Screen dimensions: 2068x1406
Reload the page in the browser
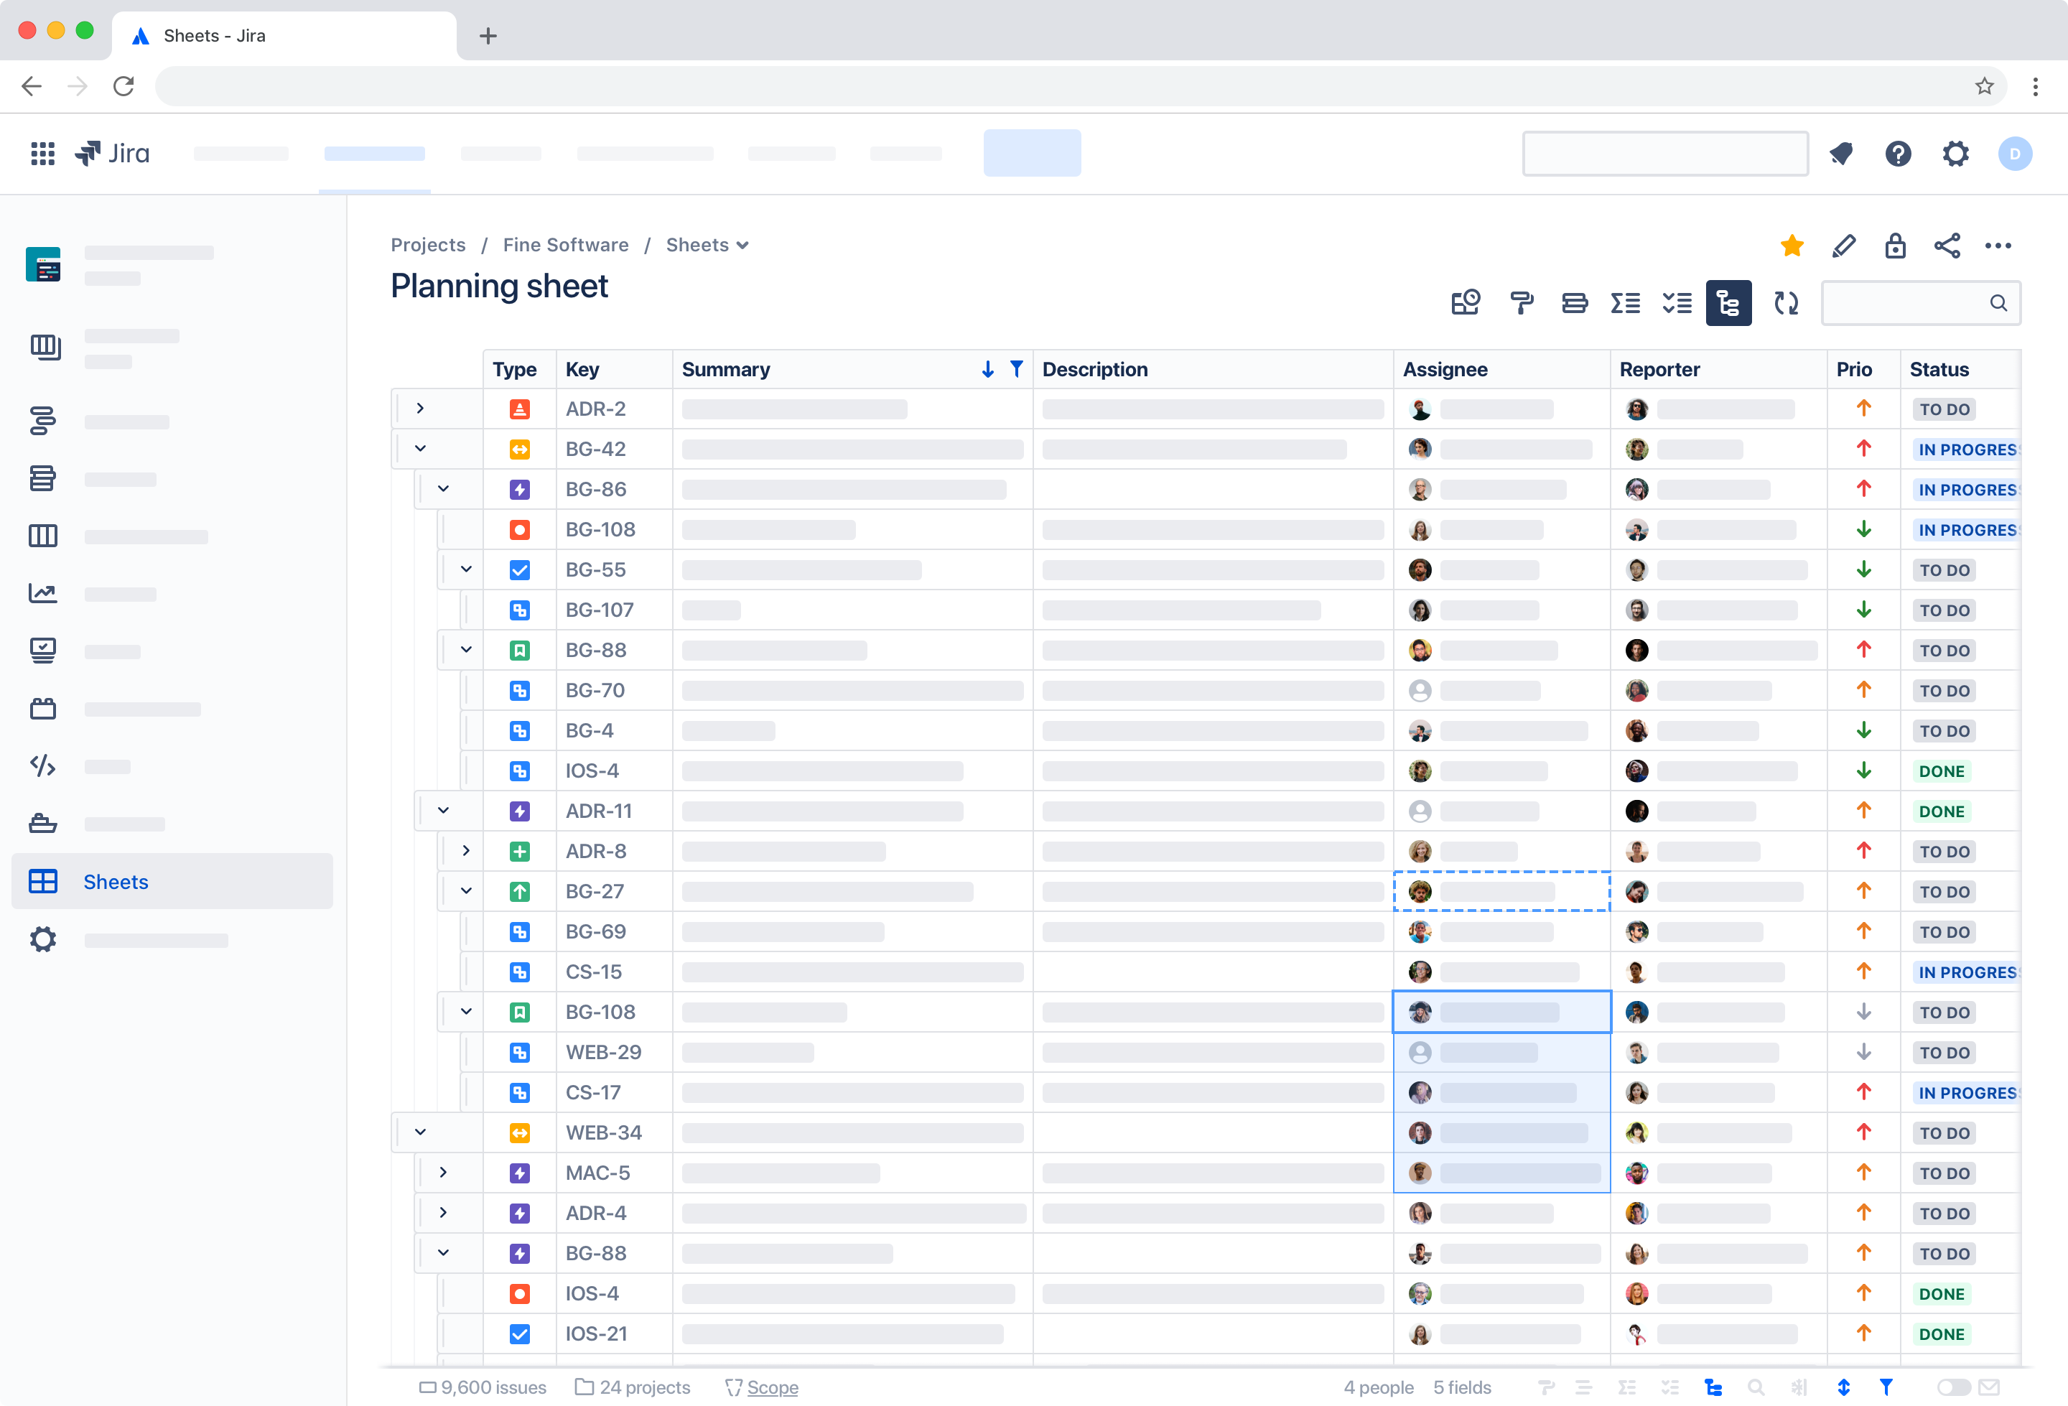124,86
